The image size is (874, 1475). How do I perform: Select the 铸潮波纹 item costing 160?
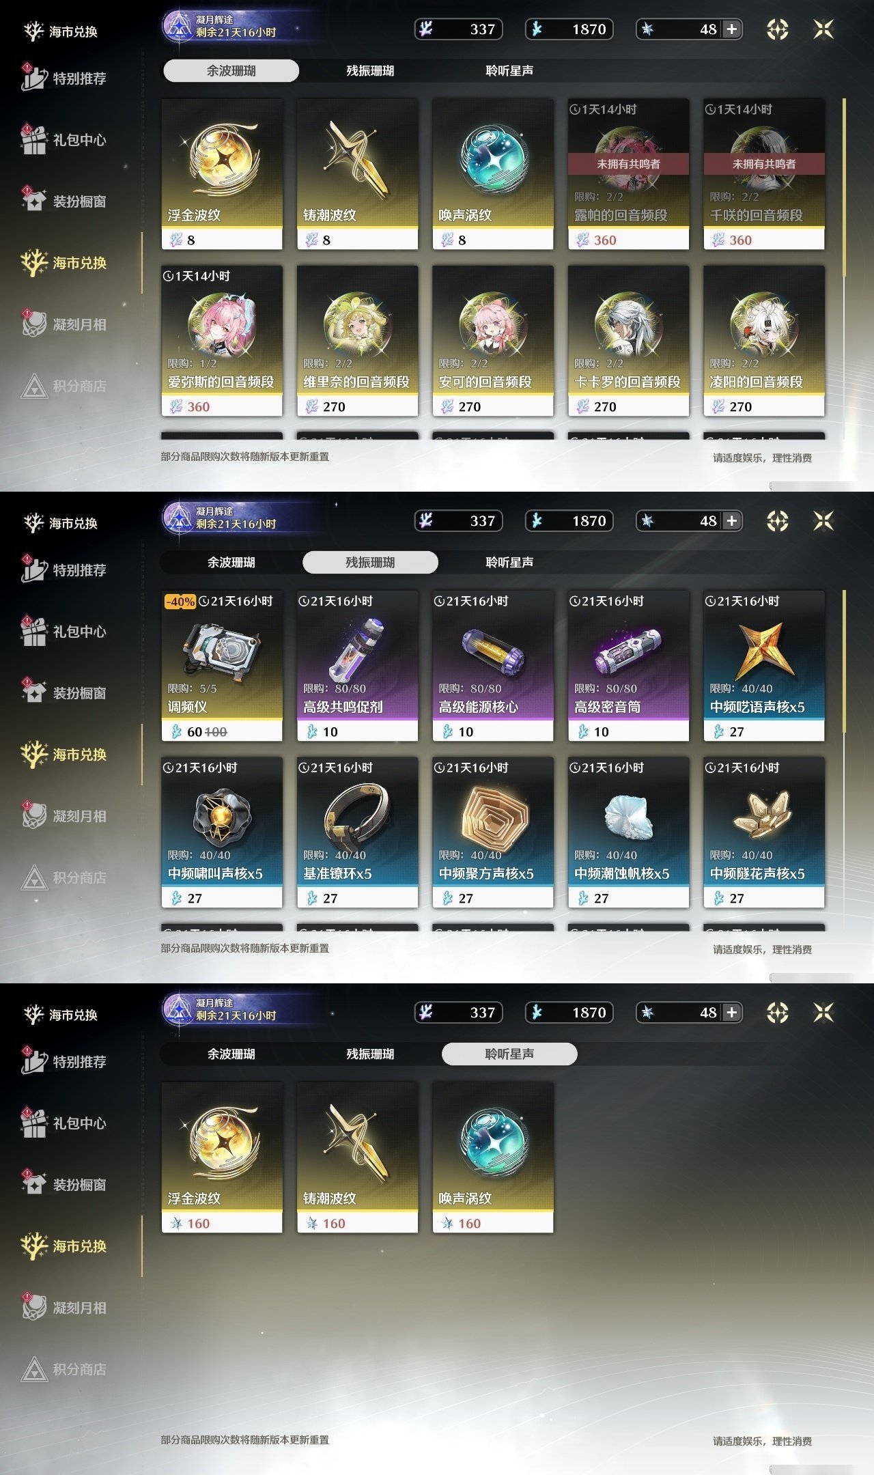point(357,1157)
